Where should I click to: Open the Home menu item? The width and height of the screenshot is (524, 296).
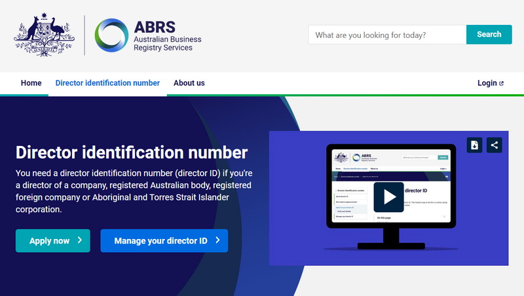pyautogui.click(x=31, y=83)
